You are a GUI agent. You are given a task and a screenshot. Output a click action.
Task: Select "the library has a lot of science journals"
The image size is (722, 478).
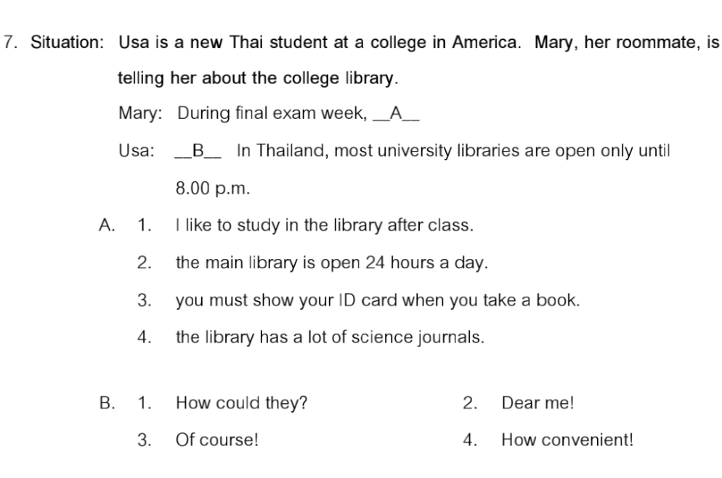(330, 337)
